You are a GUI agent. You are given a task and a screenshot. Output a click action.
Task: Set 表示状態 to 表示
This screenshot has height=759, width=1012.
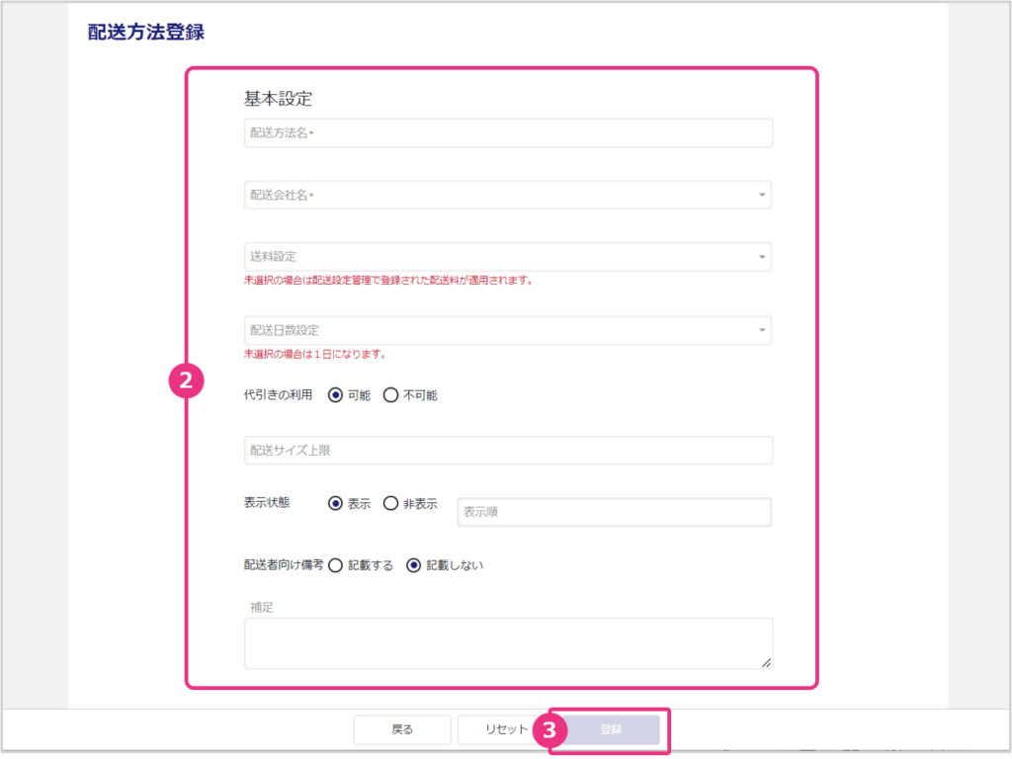click(336, 503)
